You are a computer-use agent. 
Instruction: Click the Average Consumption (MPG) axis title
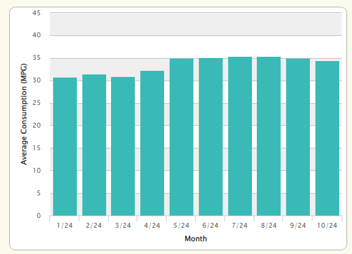click(x=24, y=114)
